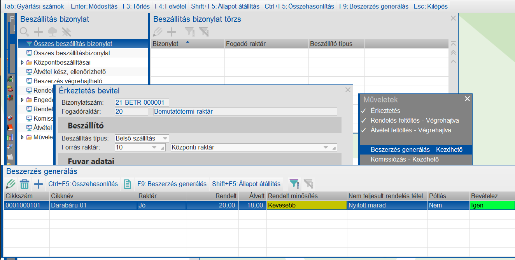Viewport: 515px width, 260px height.
Task: Click the filter icon in Beszerzés generálás toolbar
Action: coord(294,184)
